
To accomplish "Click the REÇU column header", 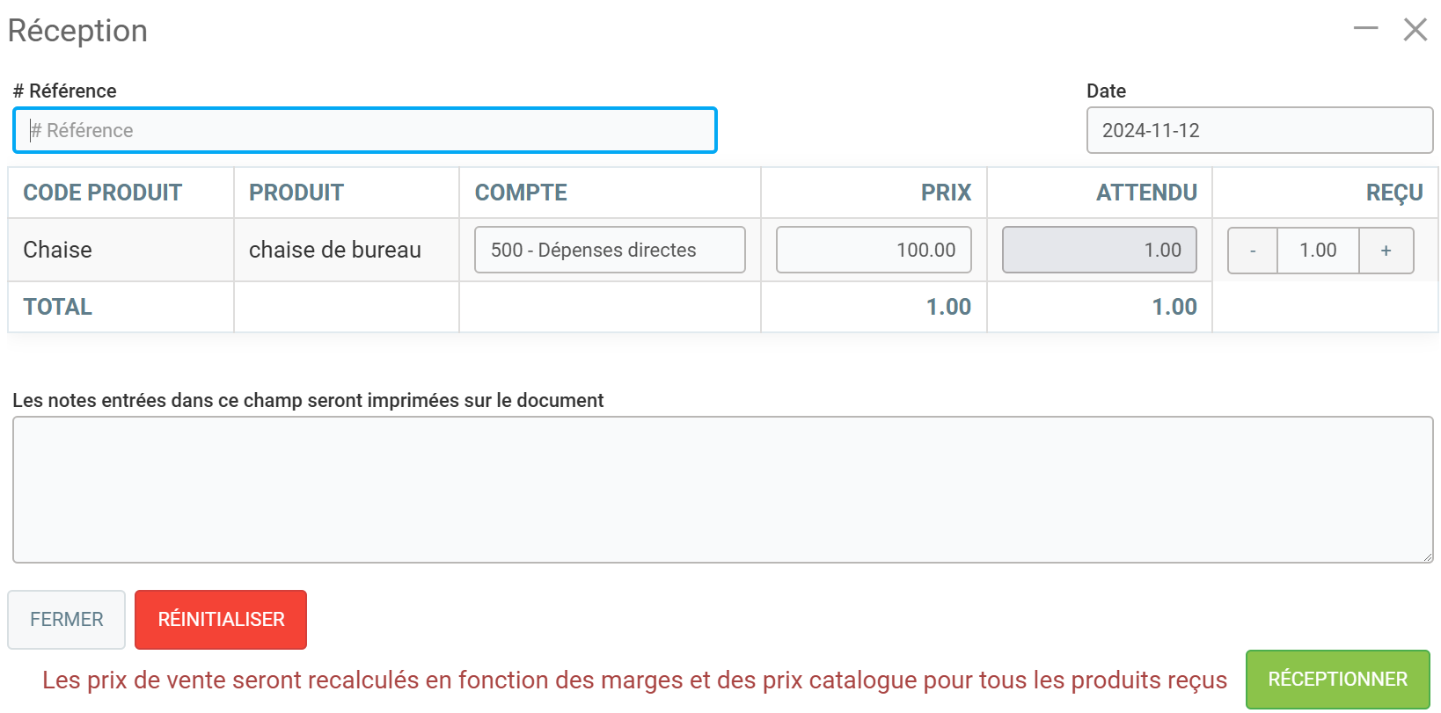I will pos(1394,193).
